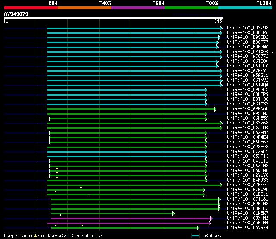
Task: Select the UniRef100_Q7X9L1 label
Action: [x=248, y=152]
